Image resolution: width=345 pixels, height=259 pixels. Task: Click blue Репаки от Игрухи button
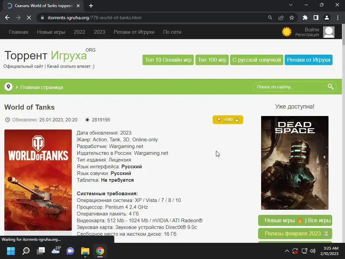(309, 60)
